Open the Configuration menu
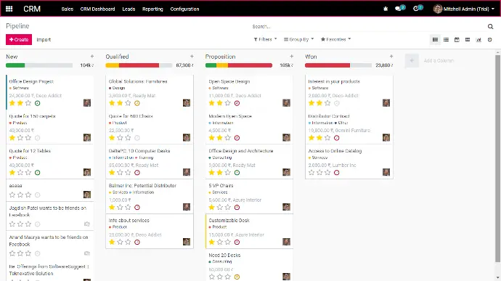The width and height of the screenshot is (501, 281). (184, 9)
